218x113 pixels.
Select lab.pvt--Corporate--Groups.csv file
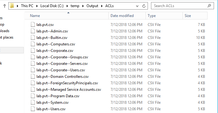pos(62,57)
